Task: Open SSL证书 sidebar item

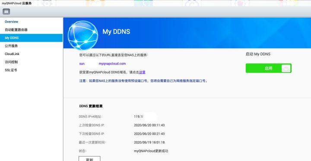Action: tap(11, 70)
